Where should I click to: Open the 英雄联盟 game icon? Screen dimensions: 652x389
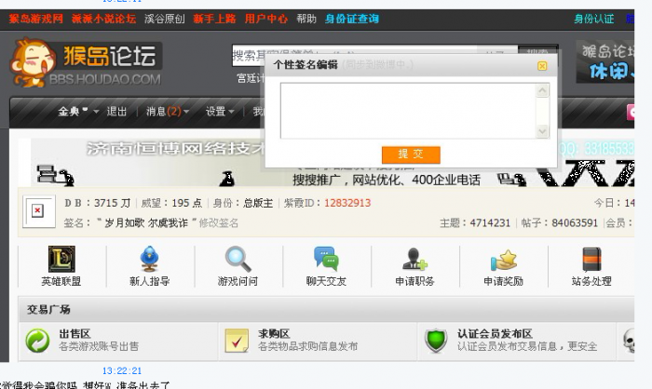61,259
